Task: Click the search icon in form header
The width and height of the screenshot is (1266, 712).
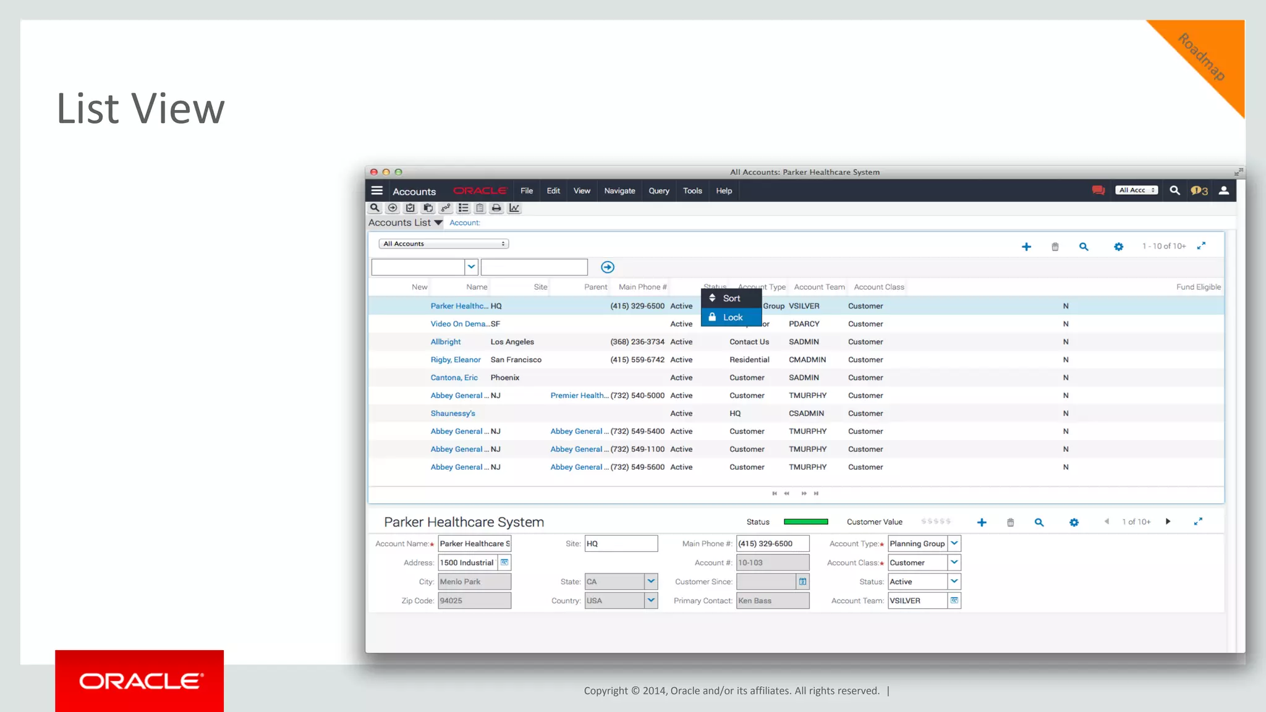Action: coord(1039,522)
